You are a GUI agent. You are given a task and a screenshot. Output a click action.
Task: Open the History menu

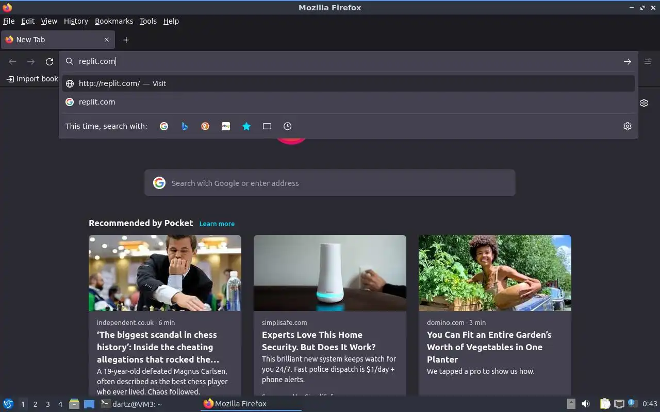76,21
